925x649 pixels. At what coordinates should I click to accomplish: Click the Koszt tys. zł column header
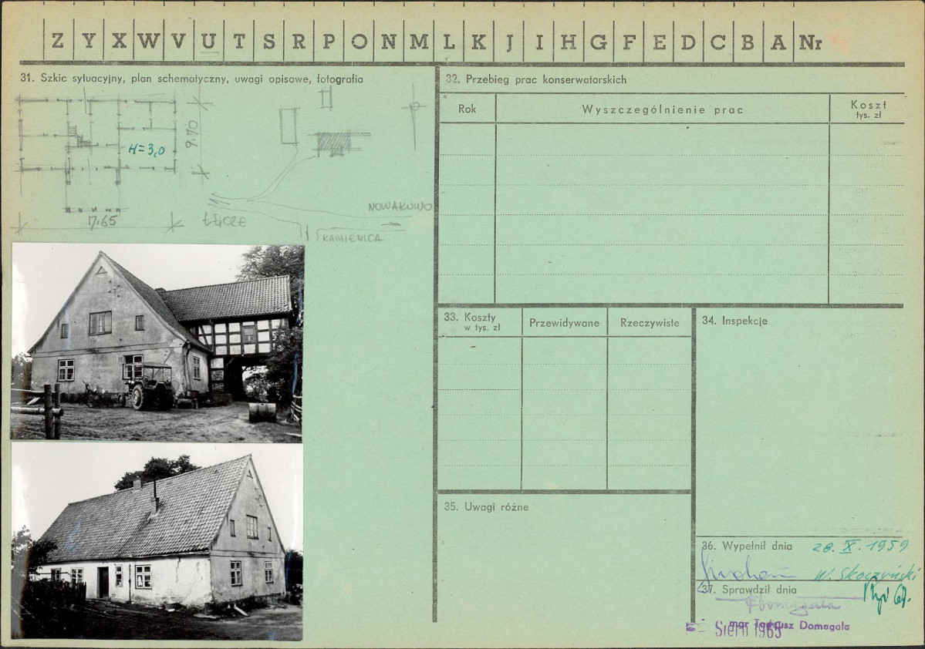868,109
